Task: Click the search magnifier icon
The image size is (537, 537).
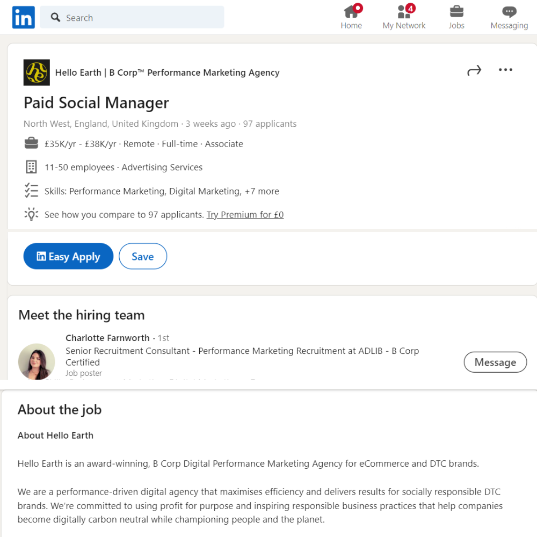Action: pyautogui.click(x=55, y=17)
